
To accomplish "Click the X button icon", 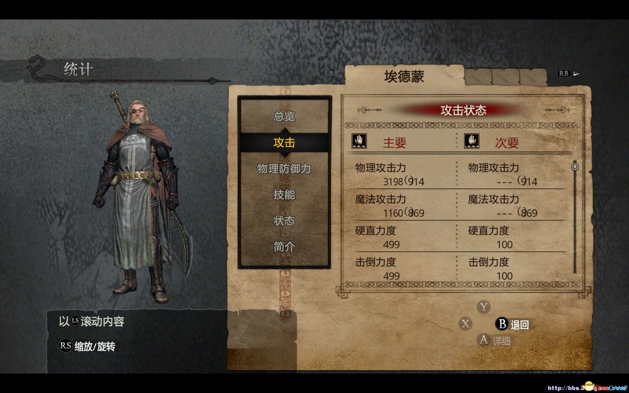I will point(465,324).
